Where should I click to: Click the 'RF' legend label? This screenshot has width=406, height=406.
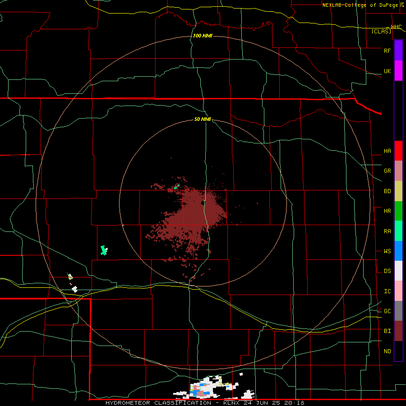[x=387, y=51]
